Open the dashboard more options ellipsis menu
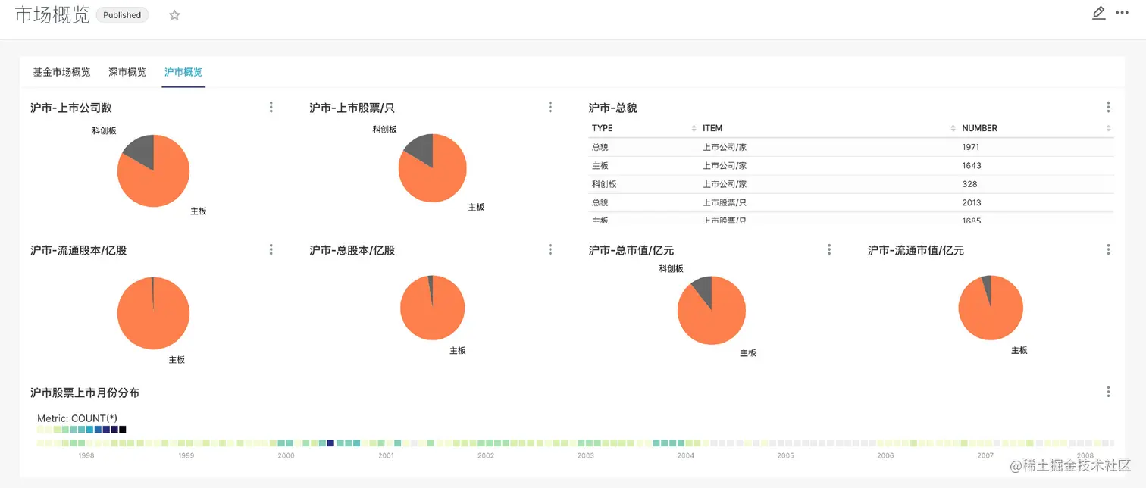Image resolution: width=1146 pixels, height=488 pixels. click(1123, 13)
